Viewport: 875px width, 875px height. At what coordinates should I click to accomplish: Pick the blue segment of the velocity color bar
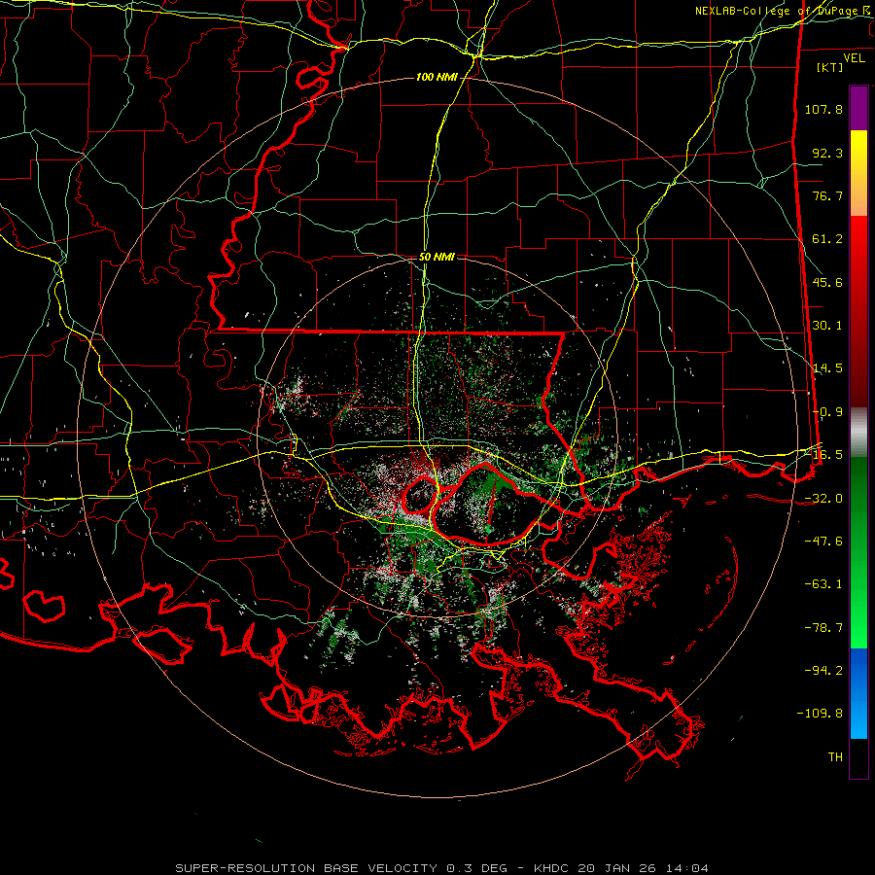859,693
